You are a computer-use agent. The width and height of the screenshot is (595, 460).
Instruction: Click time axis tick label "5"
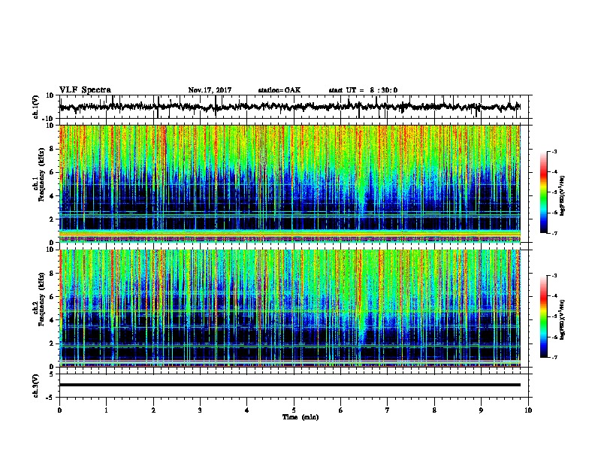tap(294, 410)
